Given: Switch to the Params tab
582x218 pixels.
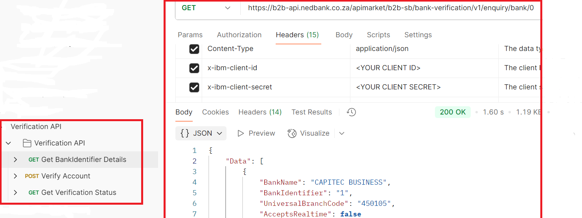Looking at the screenshot, I should [x=190, y=35].
